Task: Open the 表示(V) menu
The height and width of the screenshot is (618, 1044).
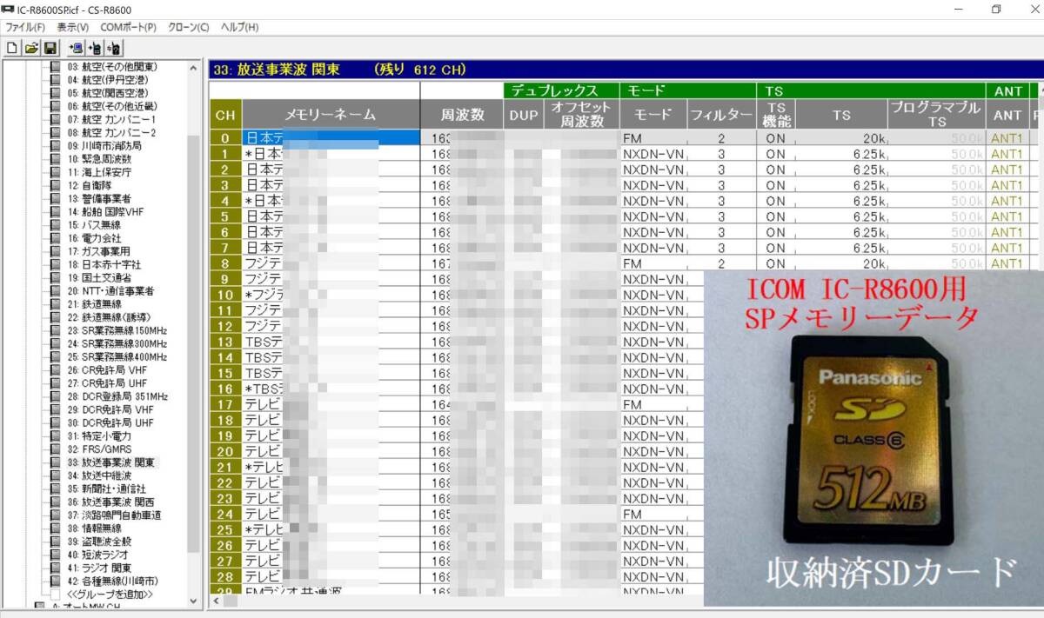Action: (x=73, y=27)
